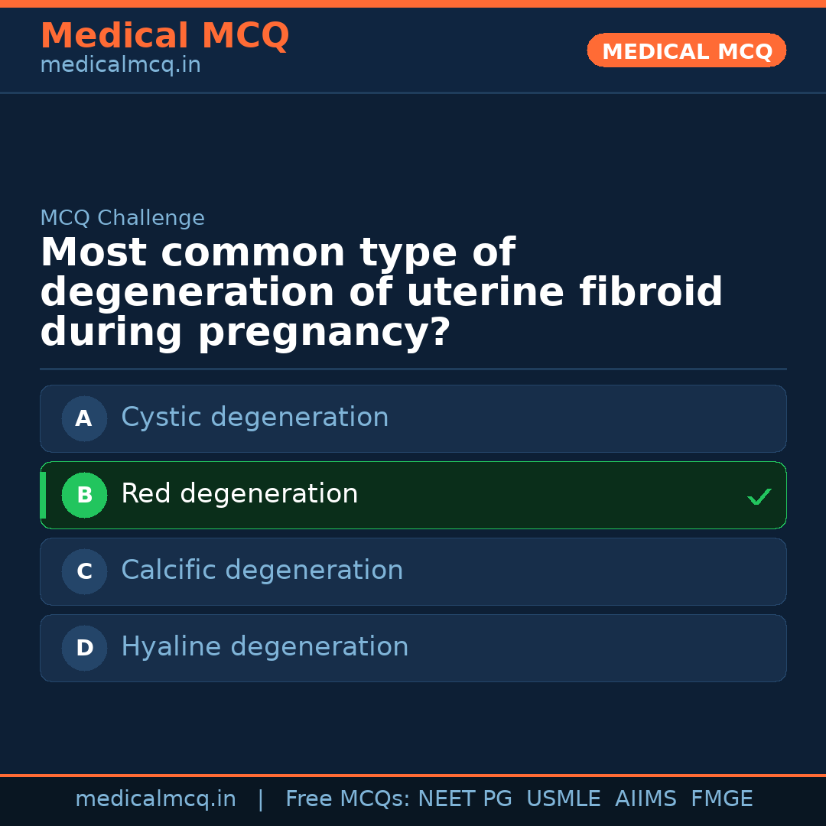Open the medicalmcq.in link below header title
826x826 pixels.
(120, 66)
